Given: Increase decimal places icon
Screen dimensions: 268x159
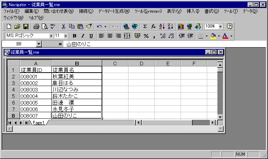Looking at the screenshot, I should [163, 36].
